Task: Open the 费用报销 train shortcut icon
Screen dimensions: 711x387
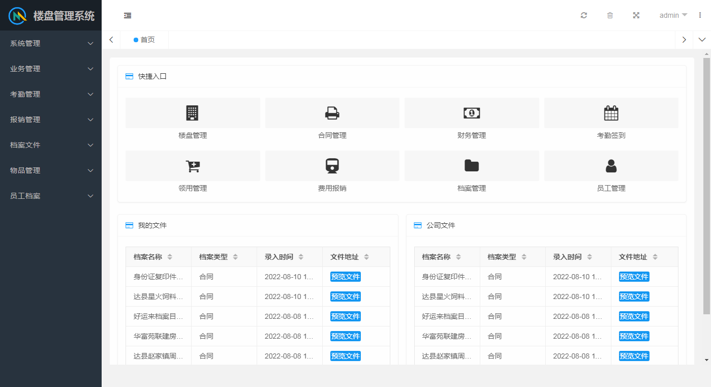Action: click(332, 166)
